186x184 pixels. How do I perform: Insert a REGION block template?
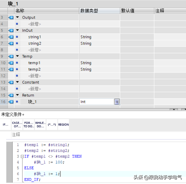(63, 124)
